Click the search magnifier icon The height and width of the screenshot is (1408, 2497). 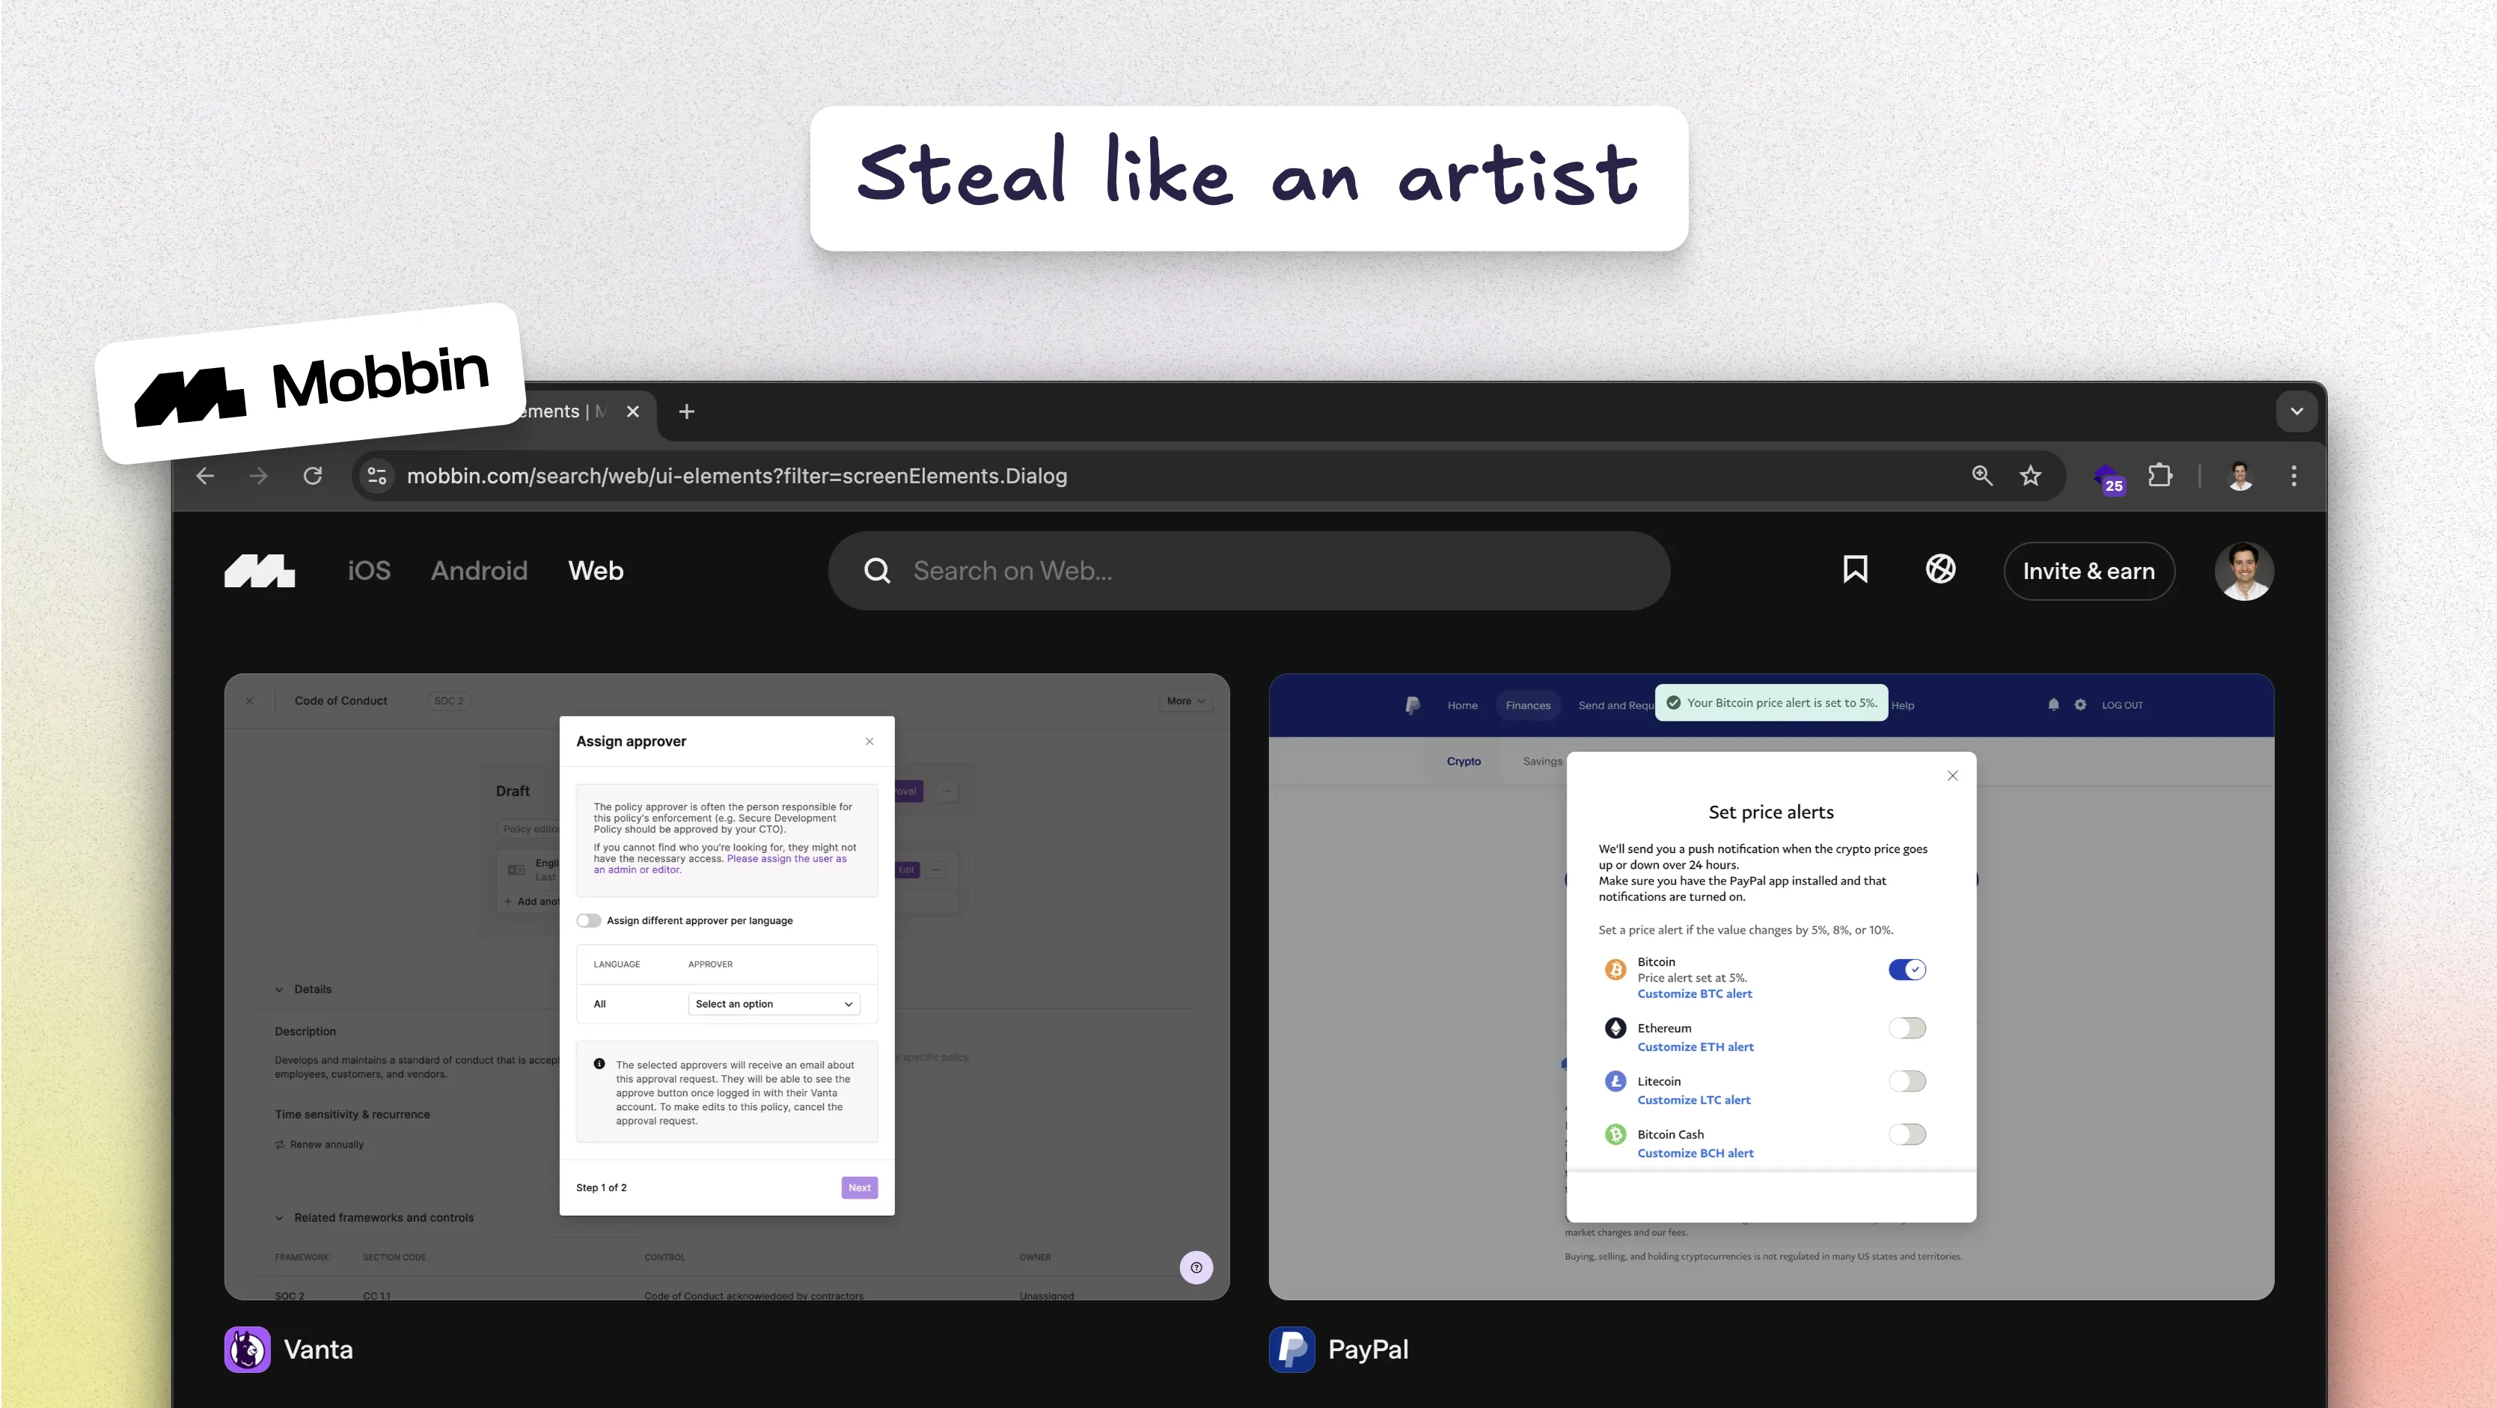click(x=877, y=571)
